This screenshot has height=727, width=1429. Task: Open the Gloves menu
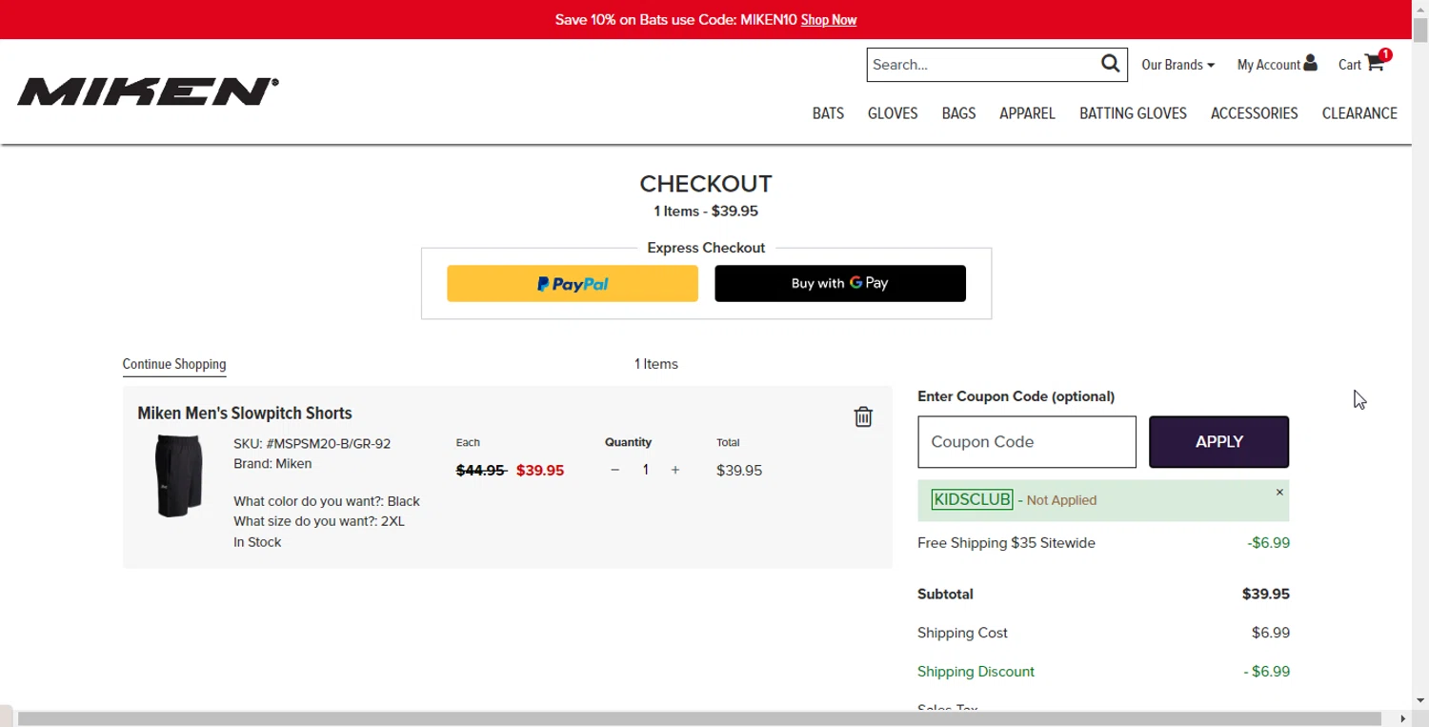(x=893, y=113)
